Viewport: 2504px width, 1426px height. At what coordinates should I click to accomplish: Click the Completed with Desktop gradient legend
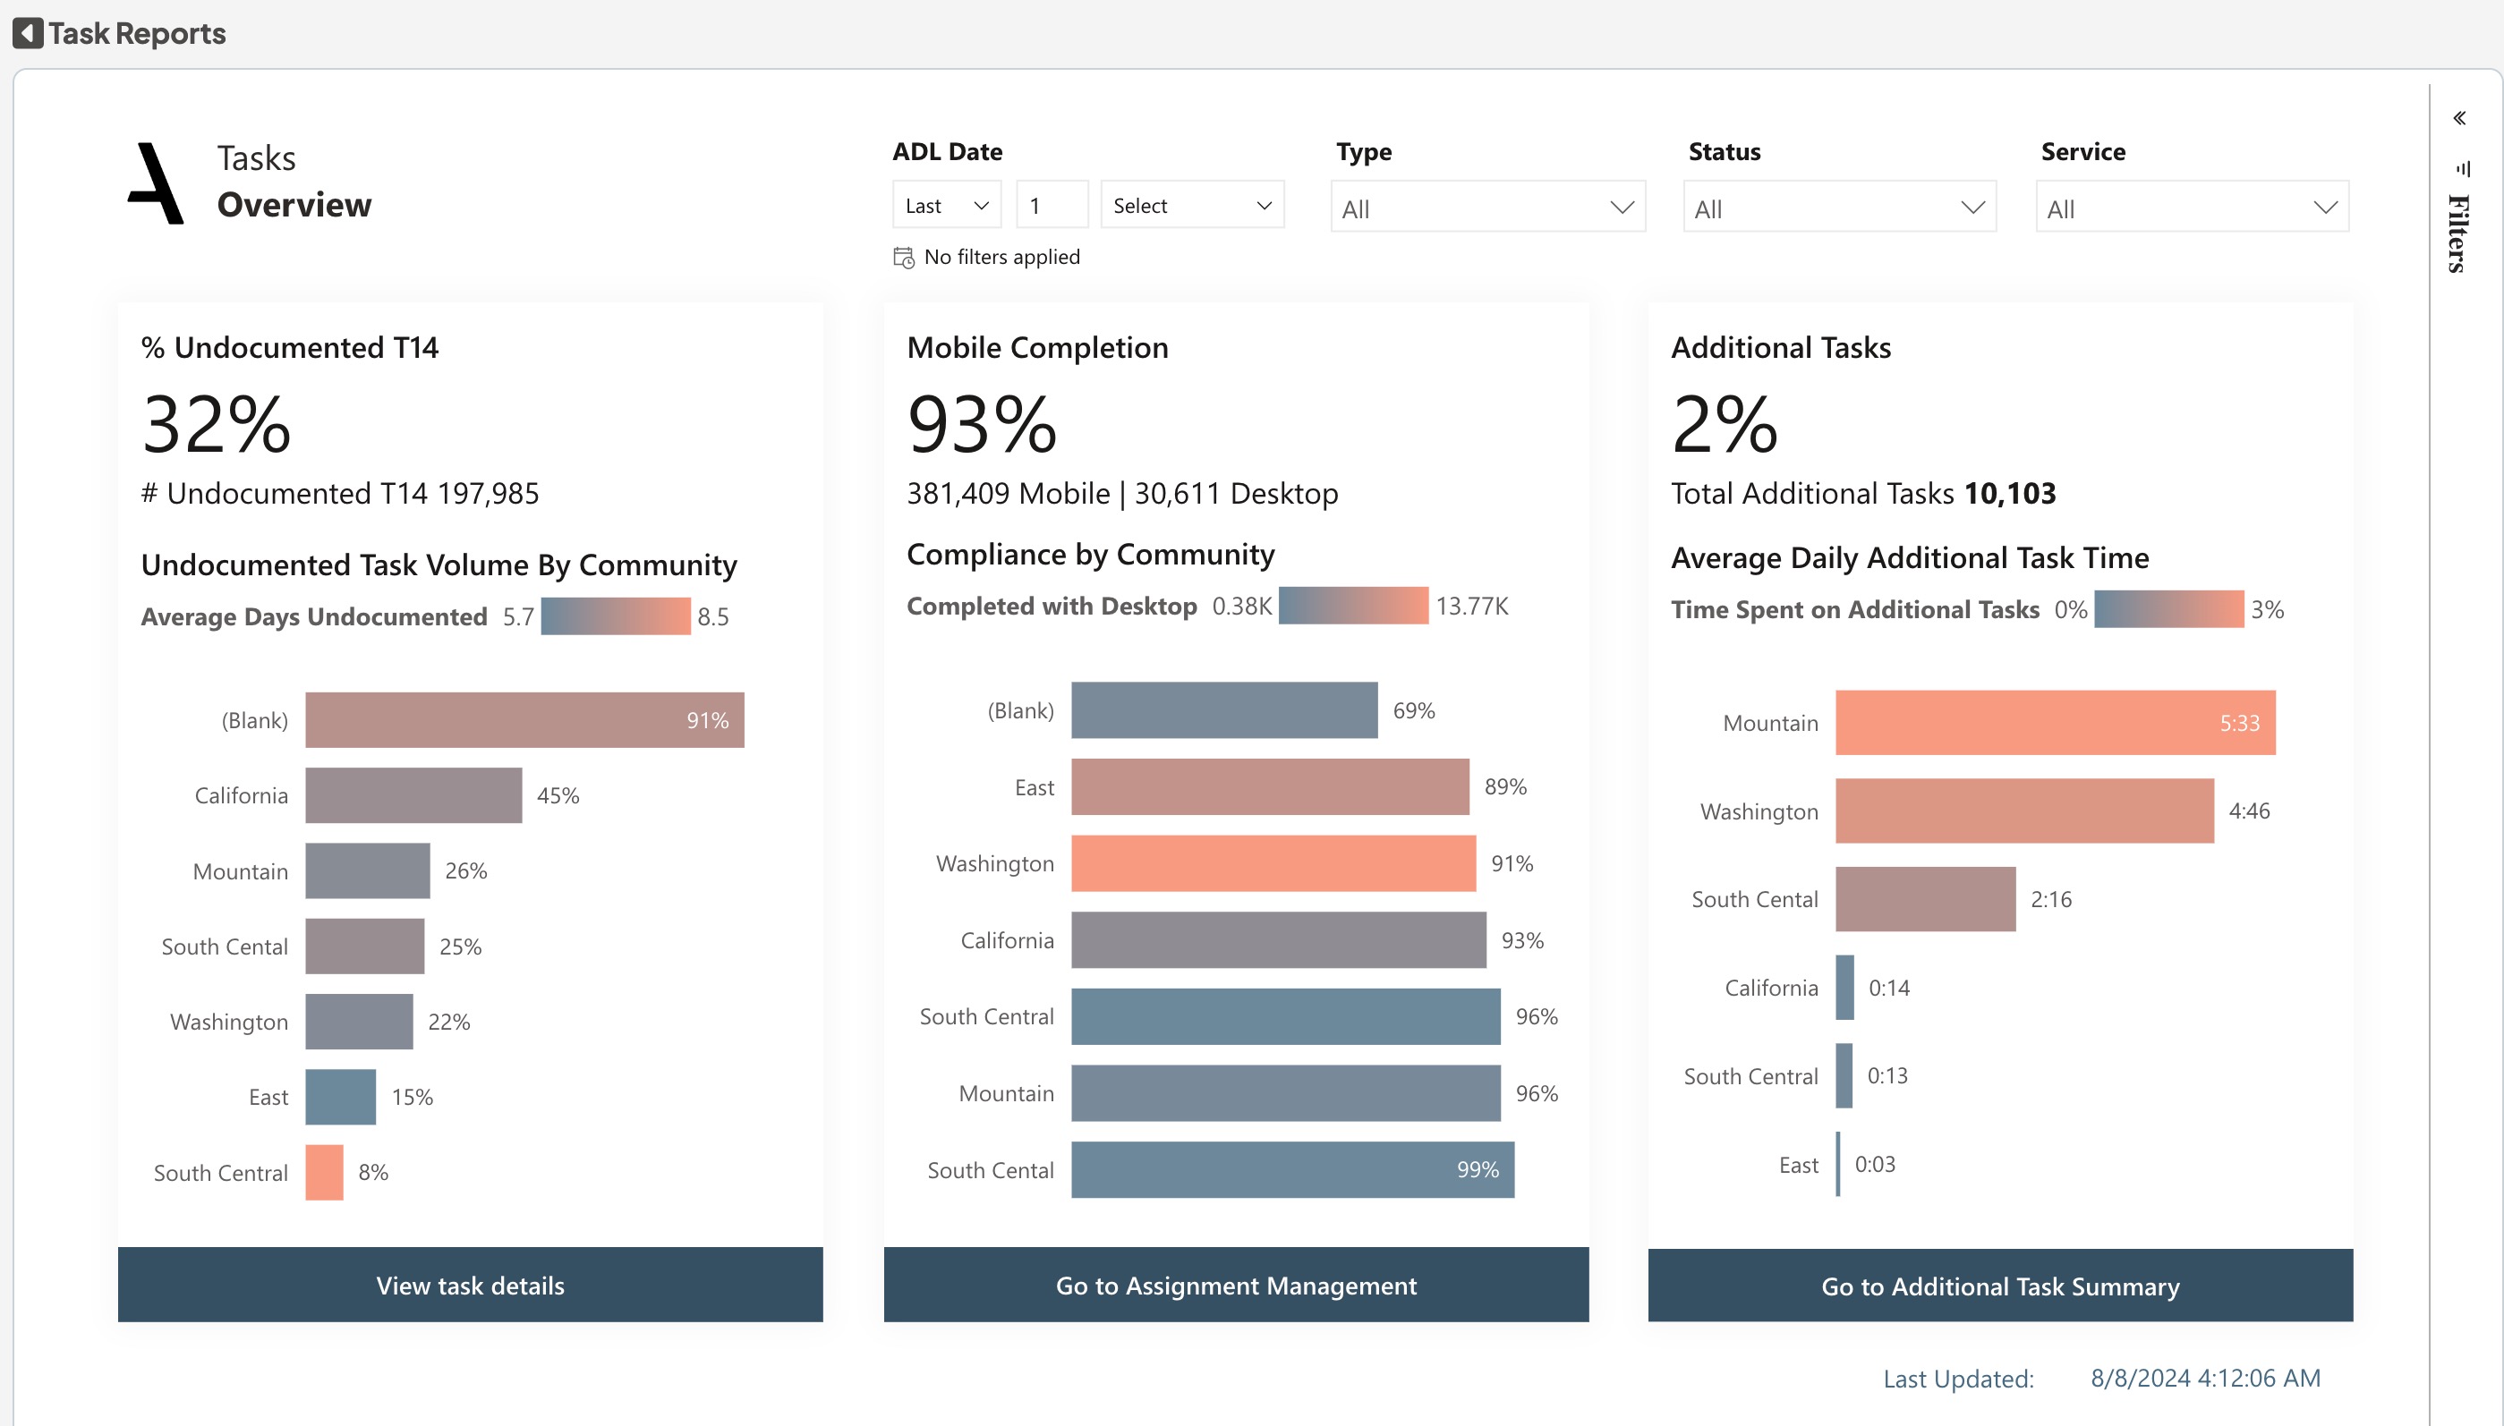1353,607
